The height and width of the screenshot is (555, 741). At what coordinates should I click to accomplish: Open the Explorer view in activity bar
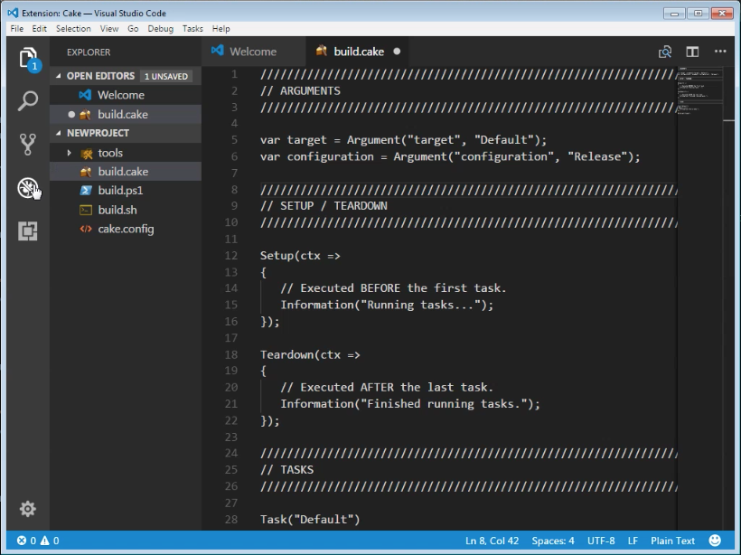(x=28, y=59)
